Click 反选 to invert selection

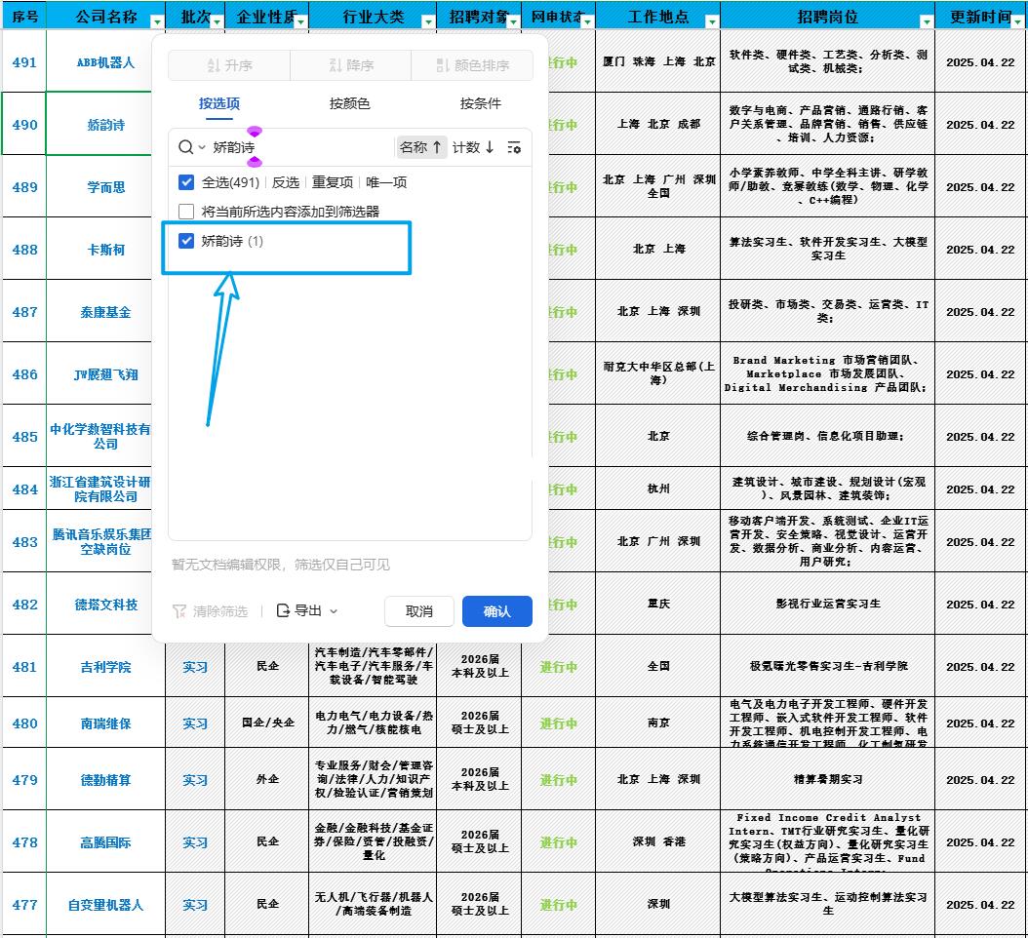pos(285,182)
